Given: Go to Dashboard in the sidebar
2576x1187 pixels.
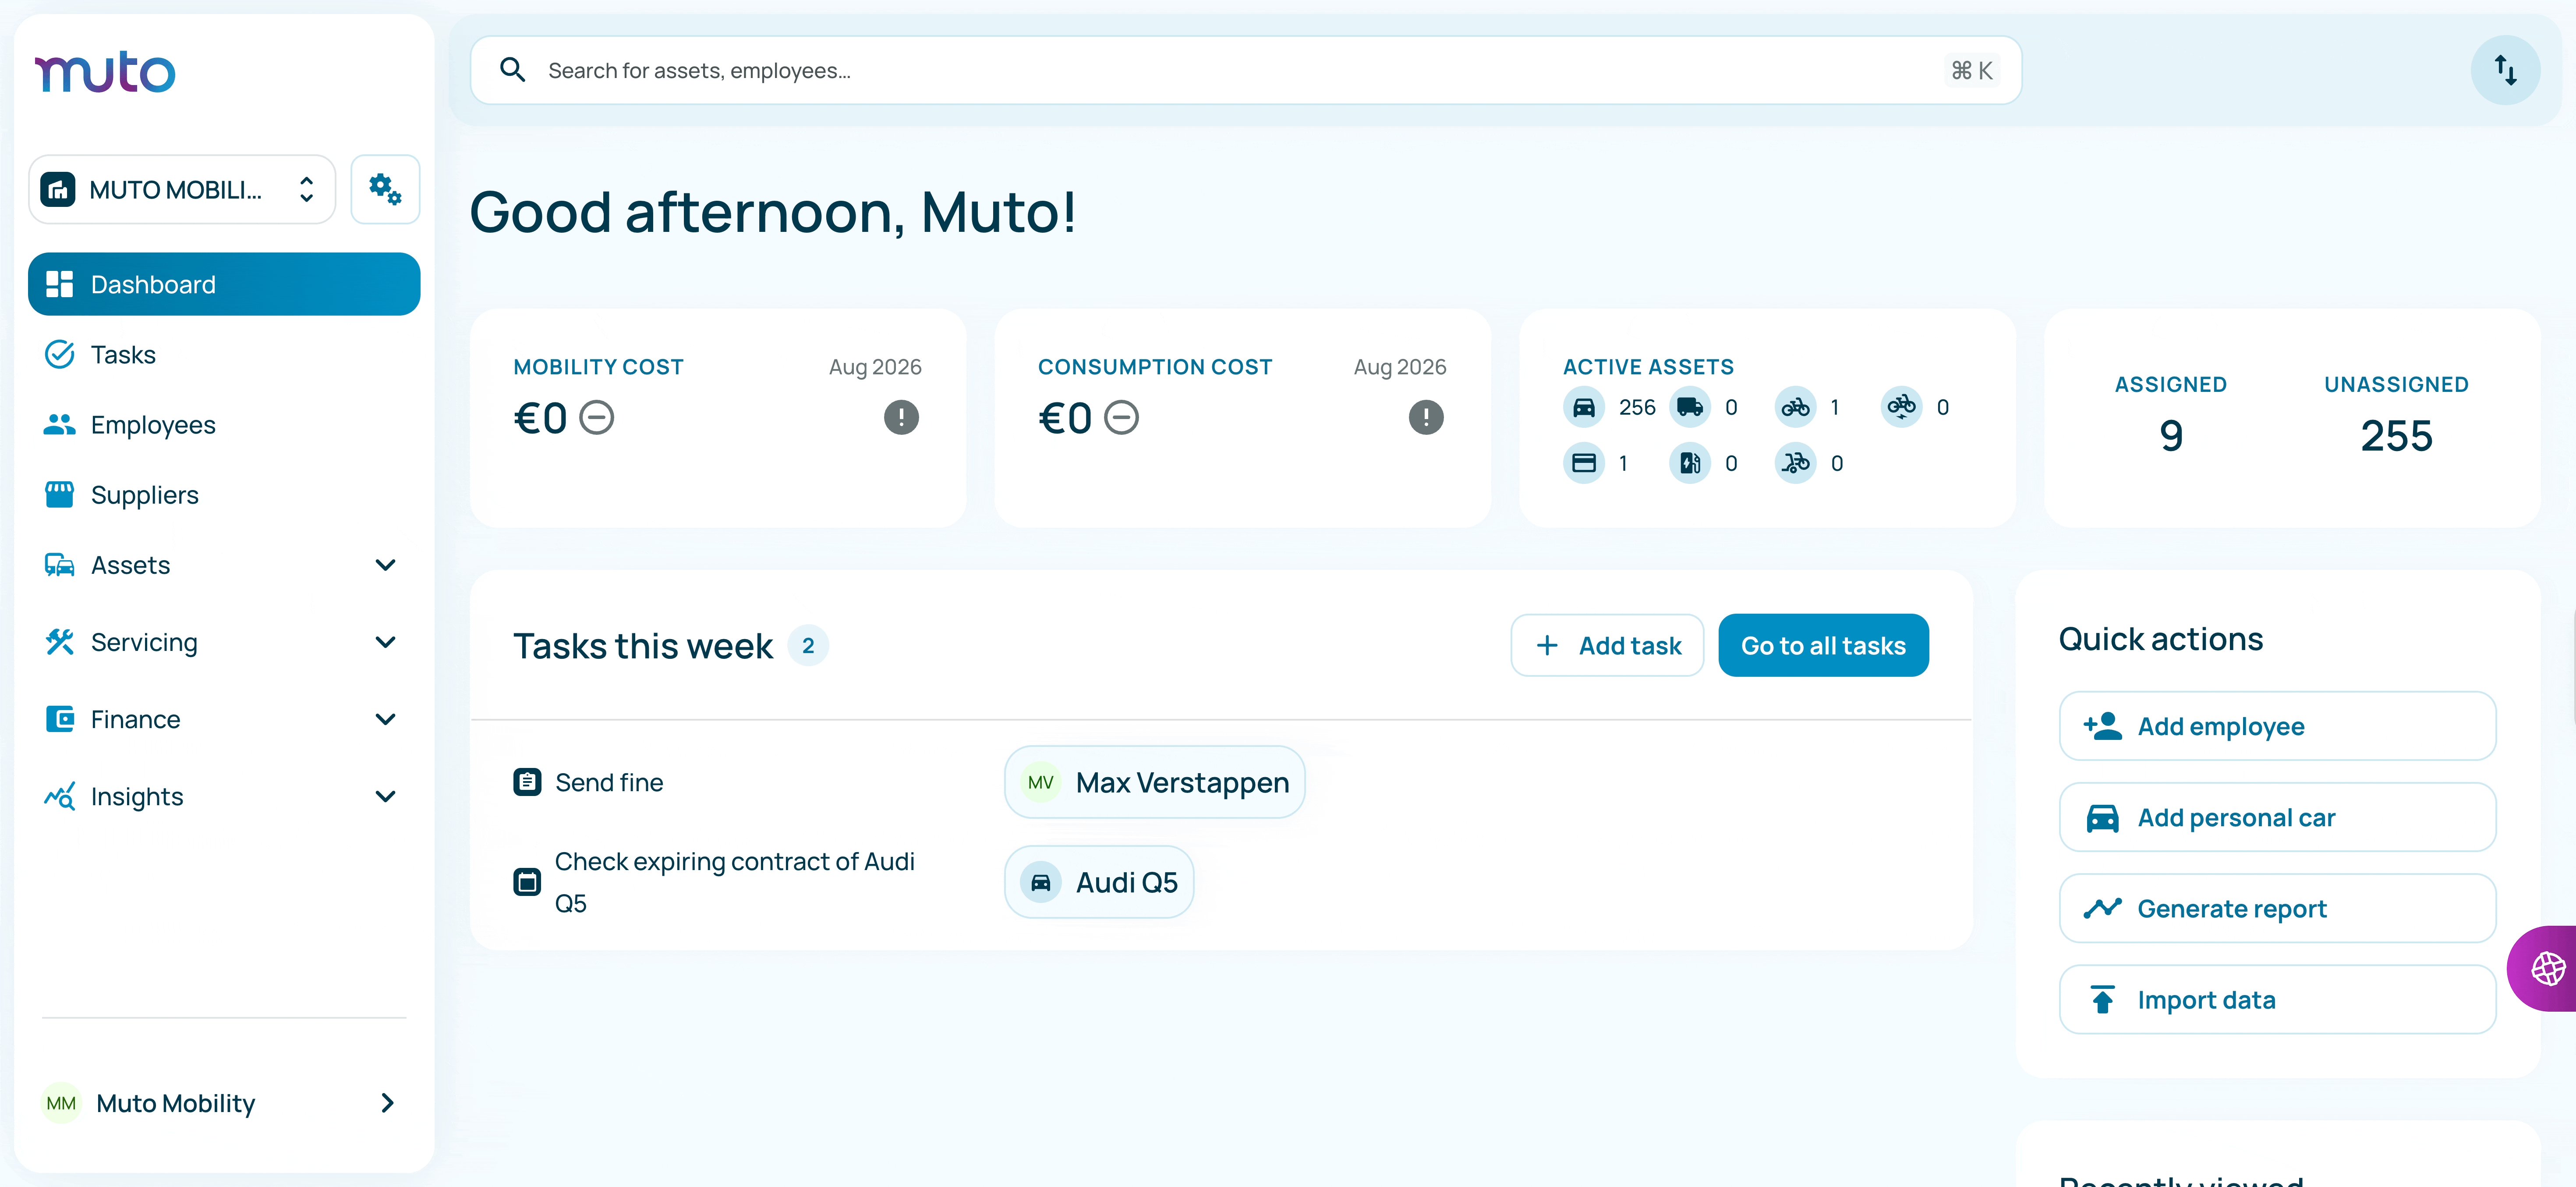Looking at the screenshot, I should 224,284.
